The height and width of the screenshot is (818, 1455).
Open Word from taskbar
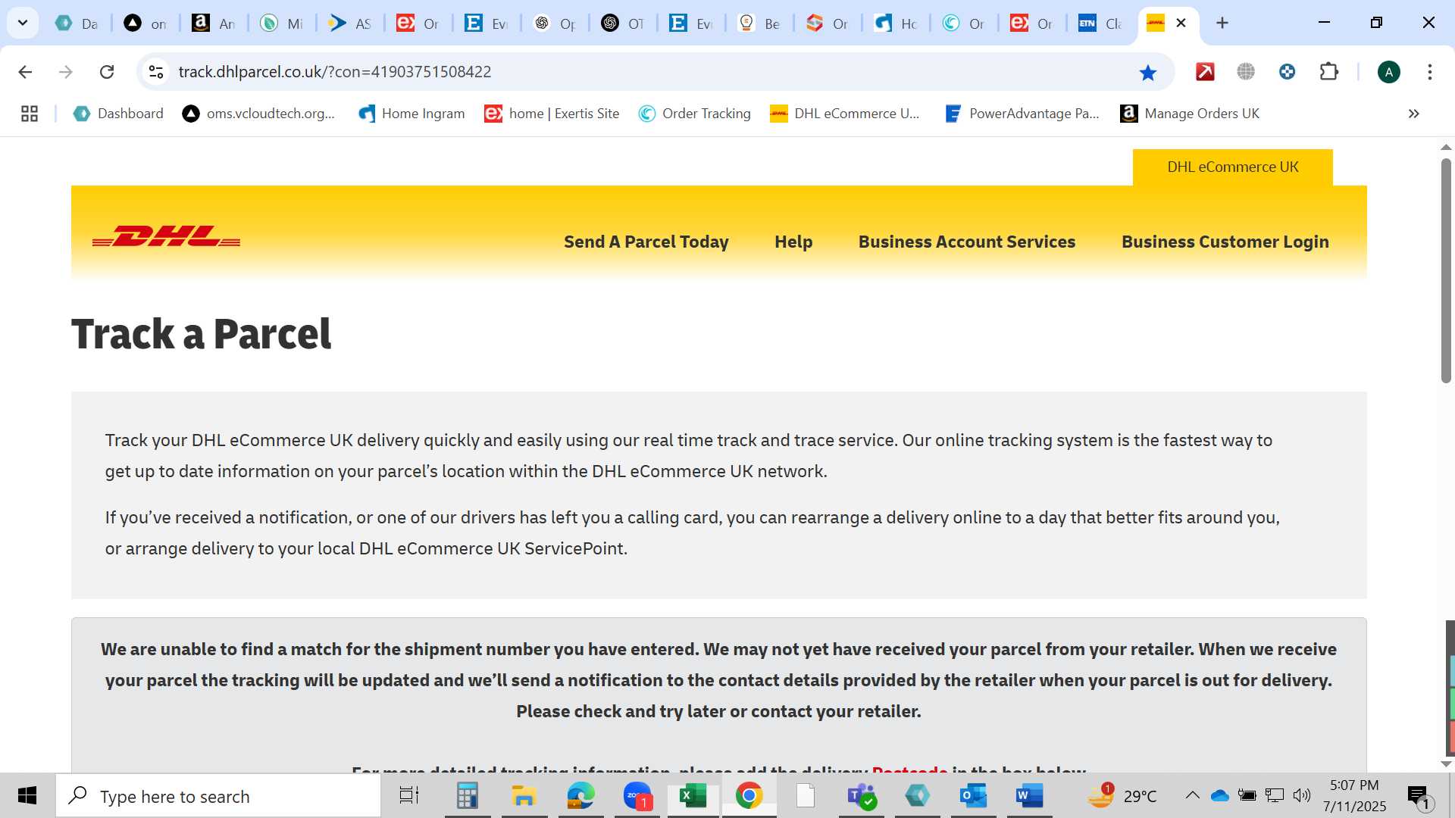click(x=1029, y=795)
